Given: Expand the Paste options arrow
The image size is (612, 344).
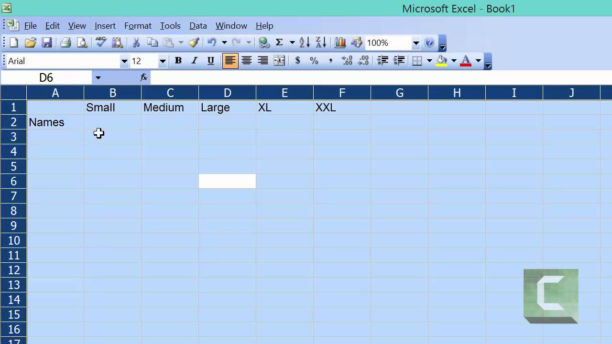Looking at the screenshot, I should tap(181, 43).
